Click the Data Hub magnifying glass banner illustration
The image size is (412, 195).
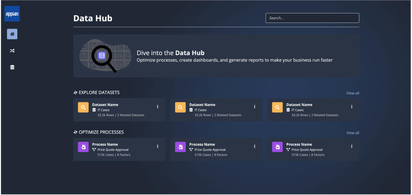105,56
